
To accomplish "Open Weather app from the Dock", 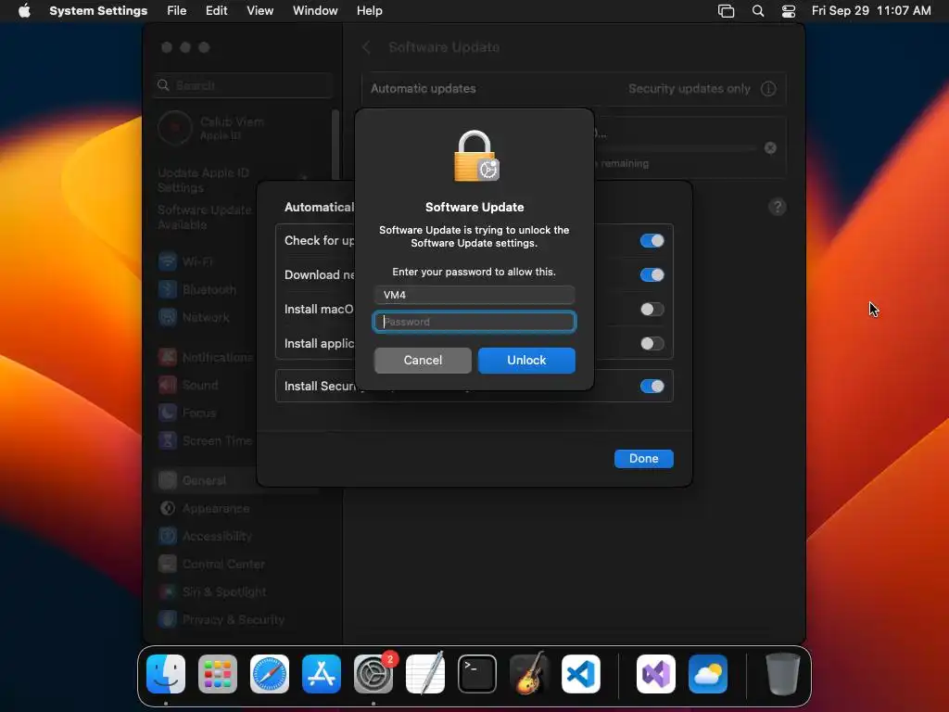I will 708,674.
